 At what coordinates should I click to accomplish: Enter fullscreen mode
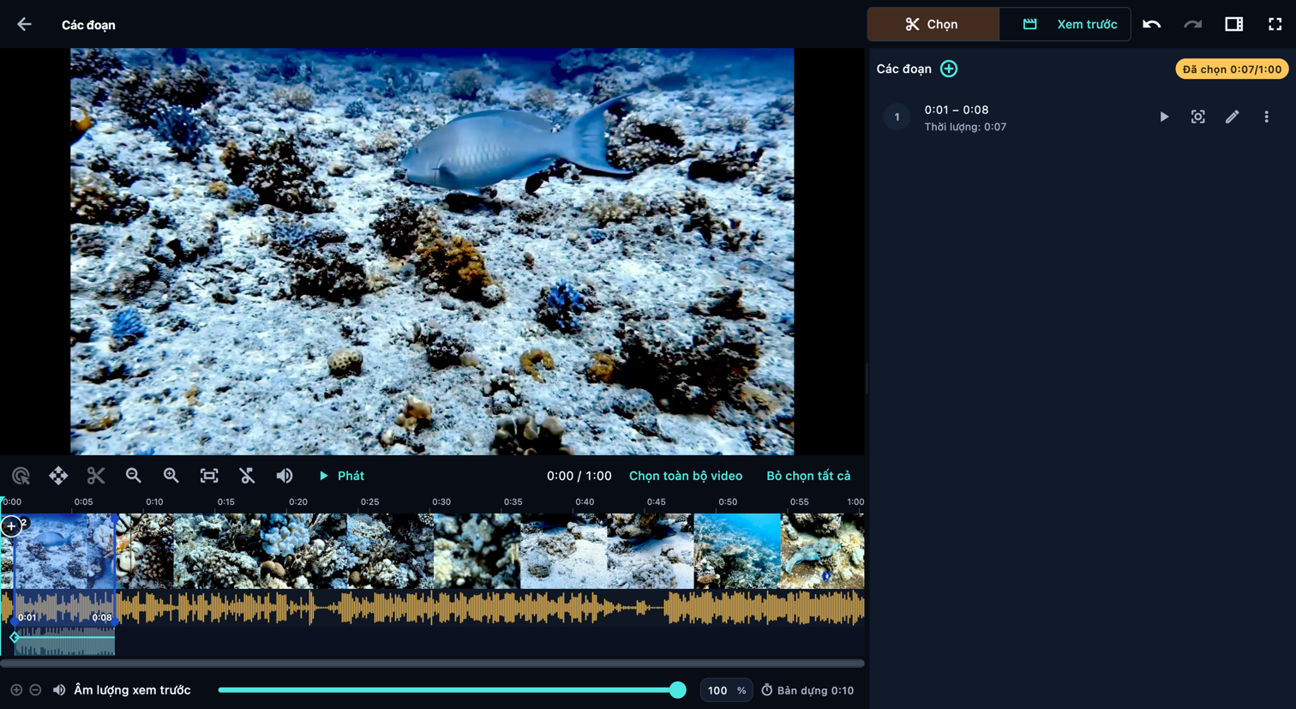tap(1275, 24)
